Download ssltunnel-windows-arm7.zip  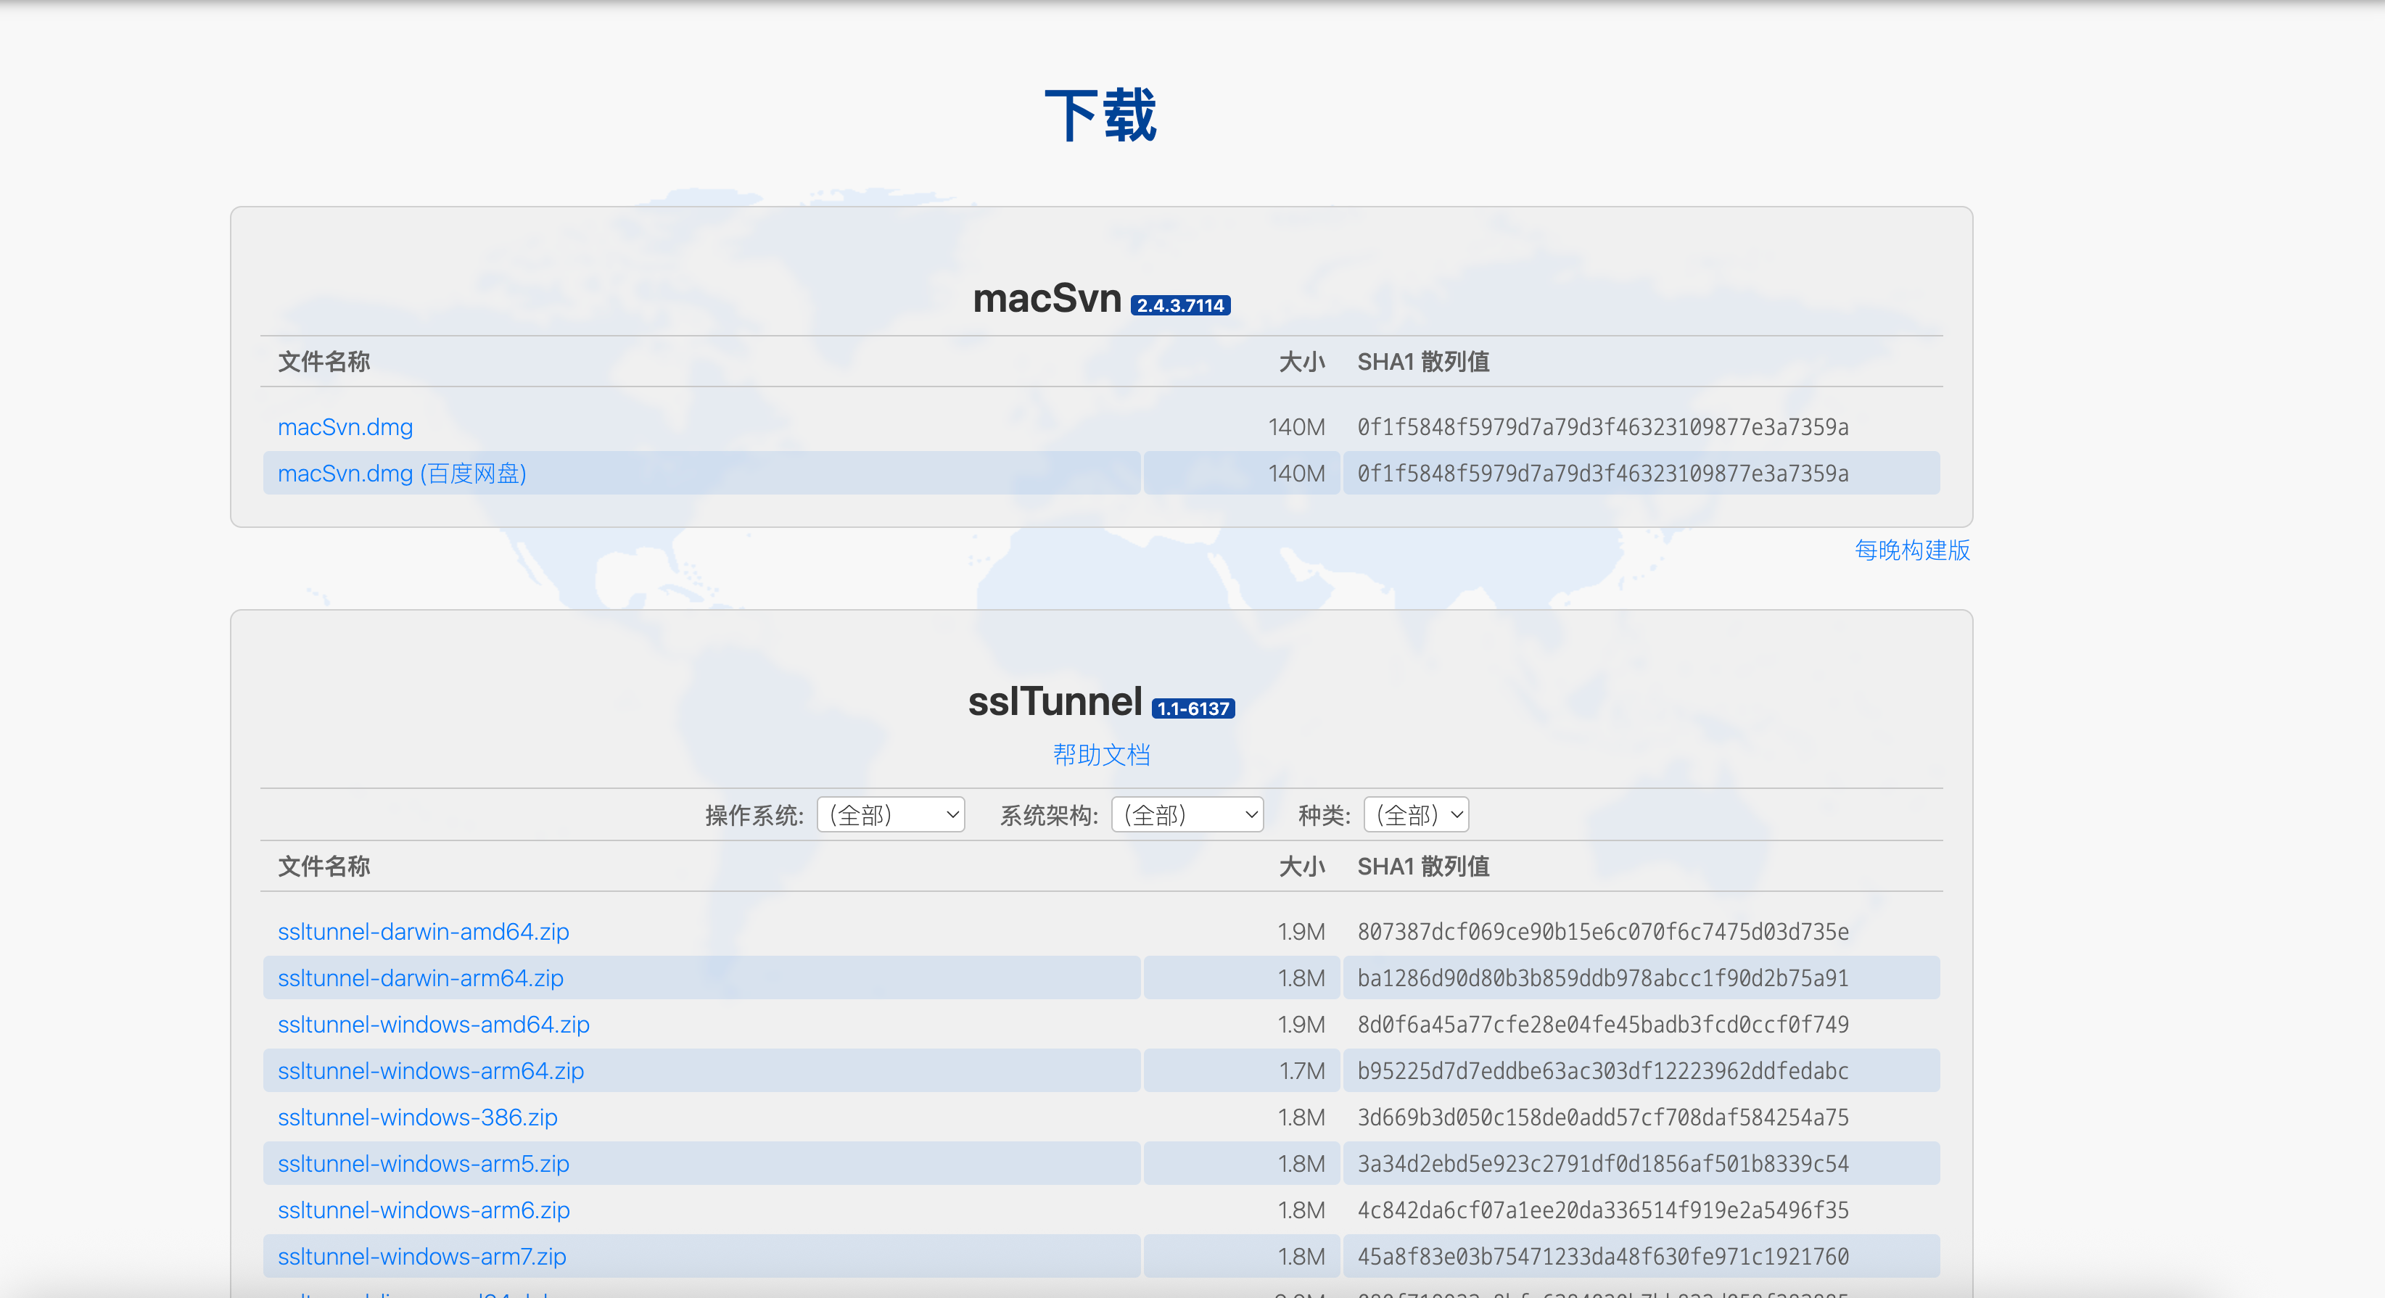421,1255
